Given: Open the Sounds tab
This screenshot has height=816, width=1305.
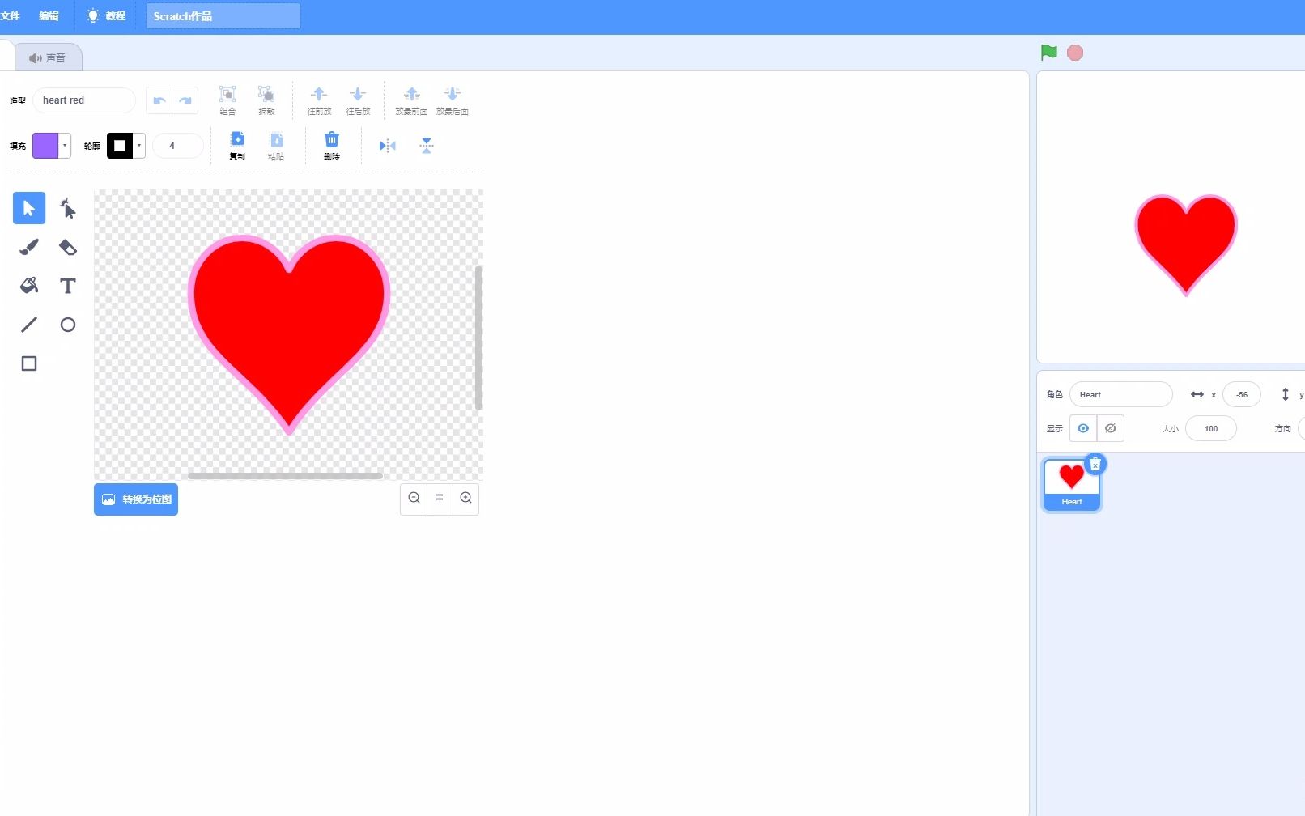Looking at the screenshot, I should [48, 57].
